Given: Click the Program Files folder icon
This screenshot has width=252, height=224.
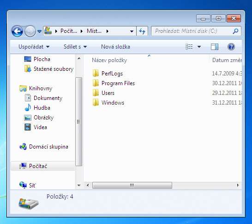Looking at the screenshot, I should pos(96,83).
